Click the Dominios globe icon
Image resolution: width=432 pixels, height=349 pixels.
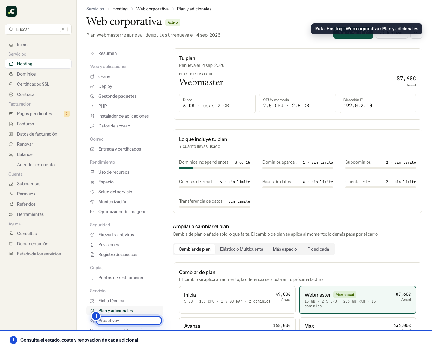(11, 74)
